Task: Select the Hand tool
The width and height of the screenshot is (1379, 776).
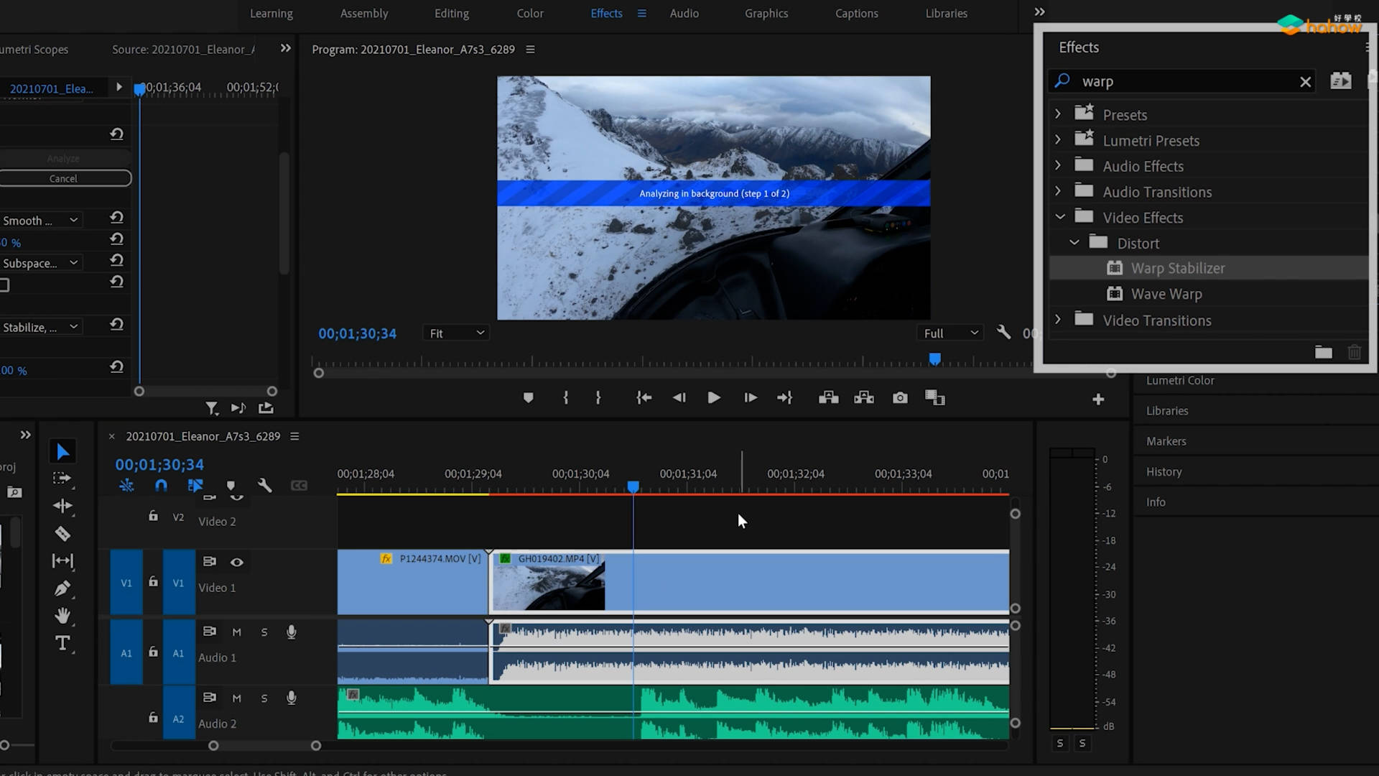Action: tap(62, 616)
